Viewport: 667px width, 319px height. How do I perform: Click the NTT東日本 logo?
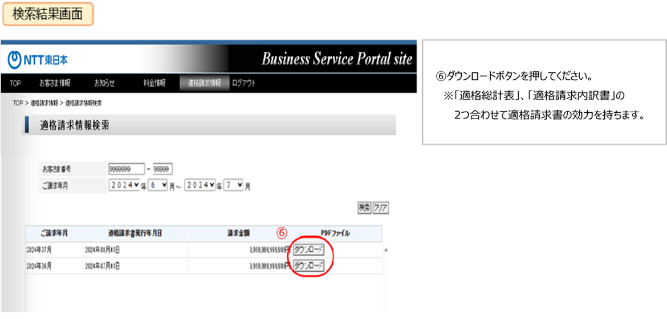pyautogui.click(x=38, y=60)
